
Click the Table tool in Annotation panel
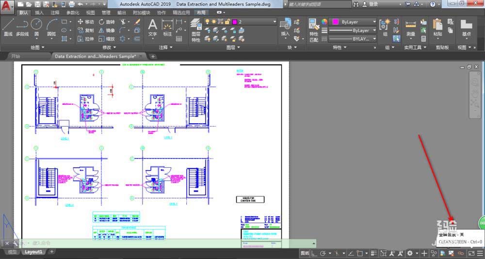point(179,39)
